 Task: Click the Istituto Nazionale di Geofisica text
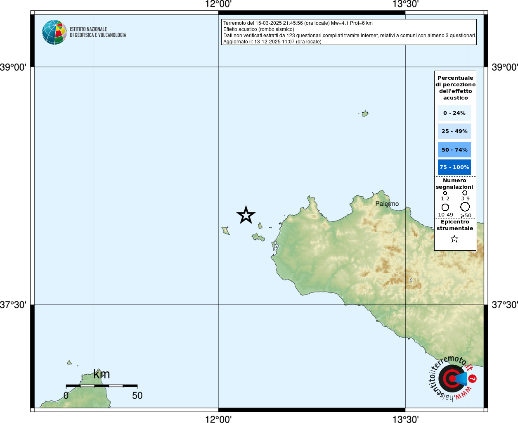click(x=98, y=32)
